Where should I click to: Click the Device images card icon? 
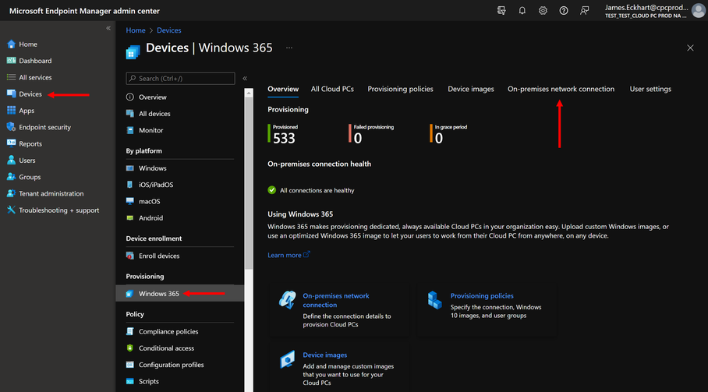tap(287, 359)
